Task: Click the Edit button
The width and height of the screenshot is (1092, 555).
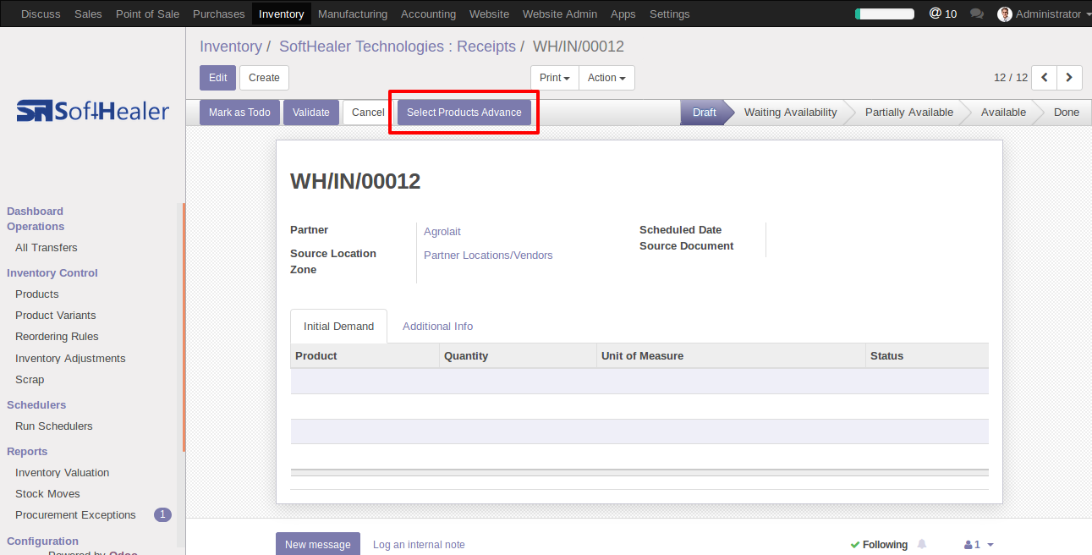Action: (218, 78)
